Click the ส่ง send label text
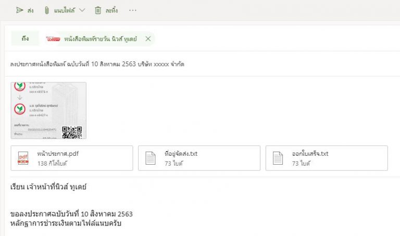Image resolution: width=400 pixels, height=236 pixels. [x=32, y=10]
